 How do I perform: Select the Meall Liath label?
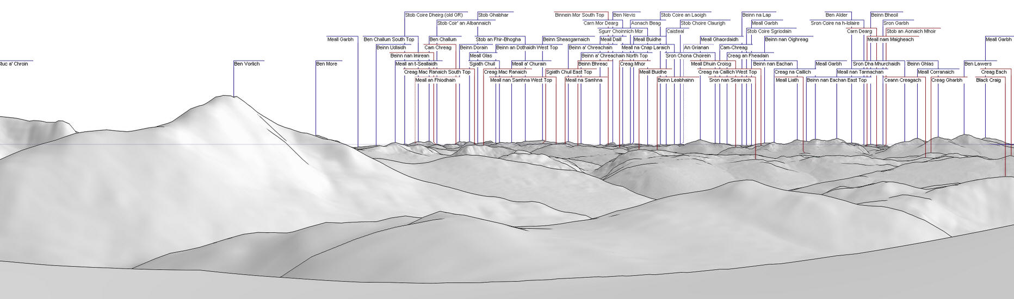coord(787,80)
